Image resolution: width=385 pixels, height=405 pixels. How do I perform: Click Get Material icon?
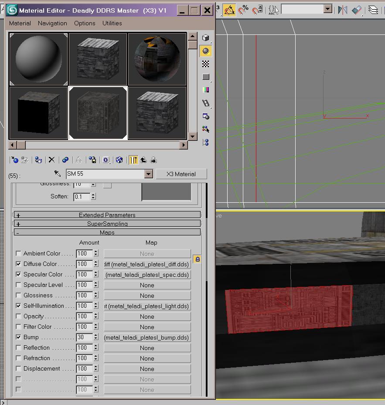(x=15, y=160)
